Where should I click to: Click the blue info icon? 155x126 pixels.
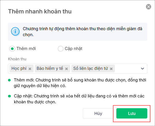tap(15, 31)
